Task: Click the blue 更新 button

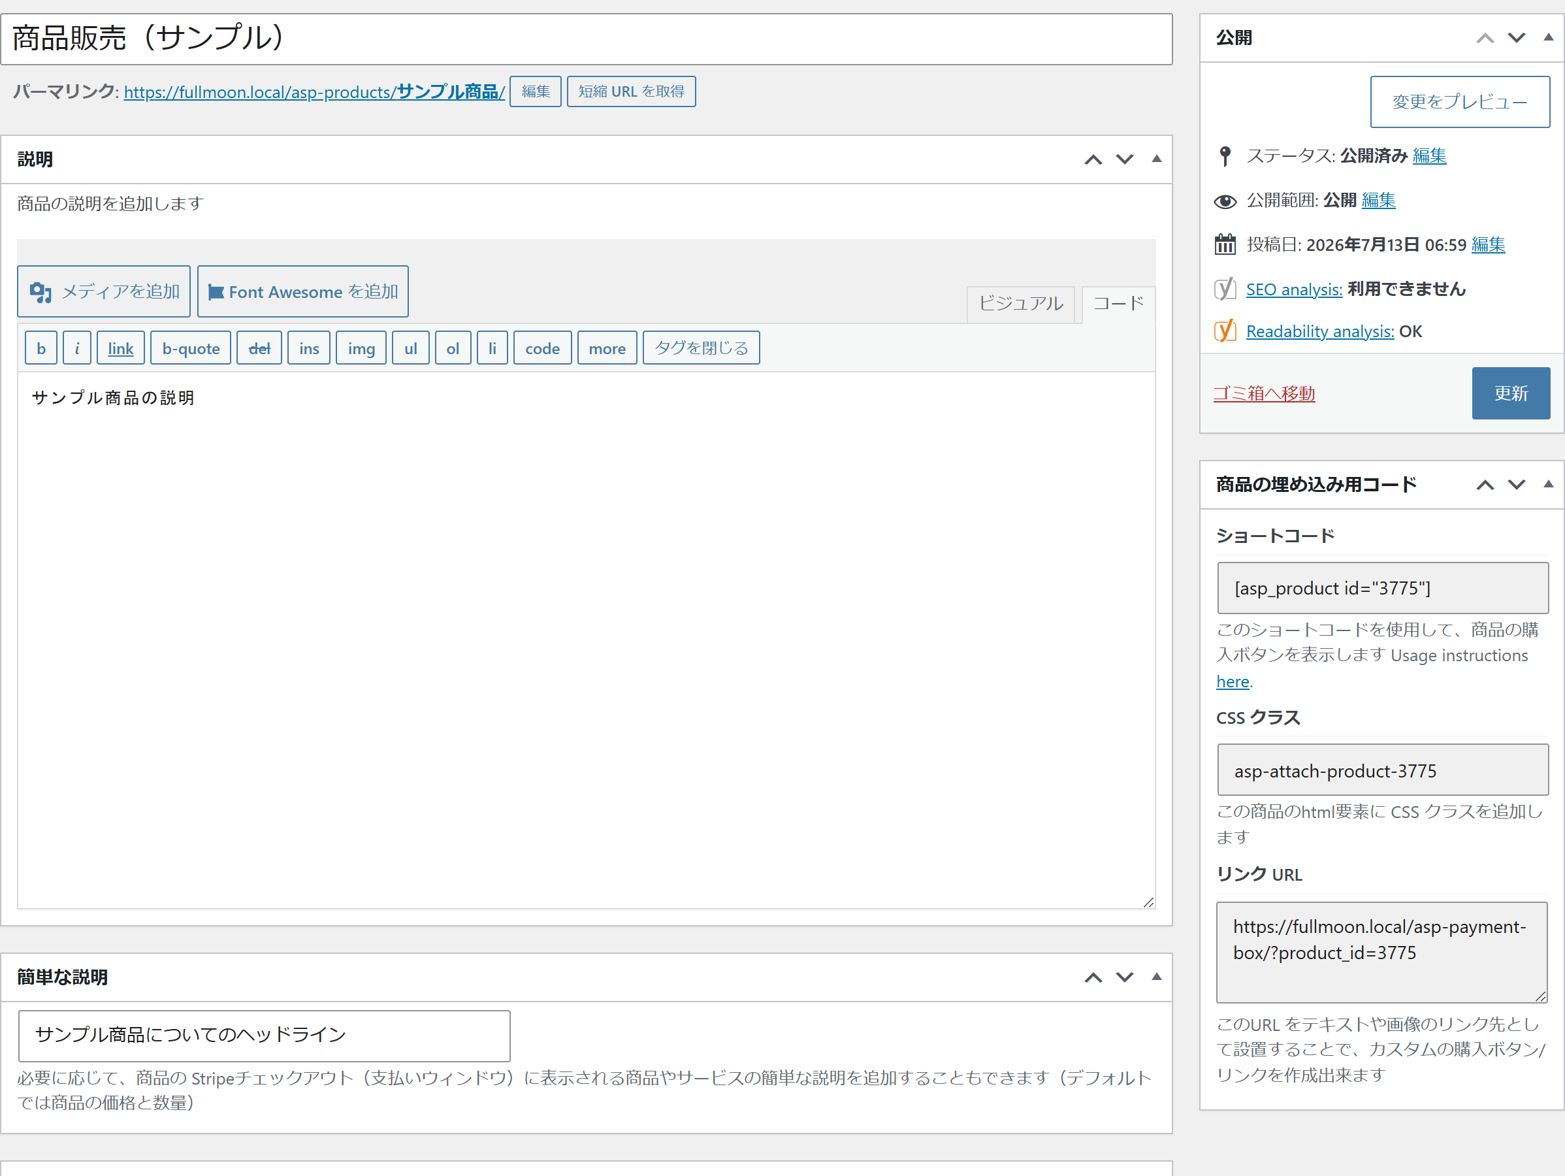Action: click(x=1511, y=393)
